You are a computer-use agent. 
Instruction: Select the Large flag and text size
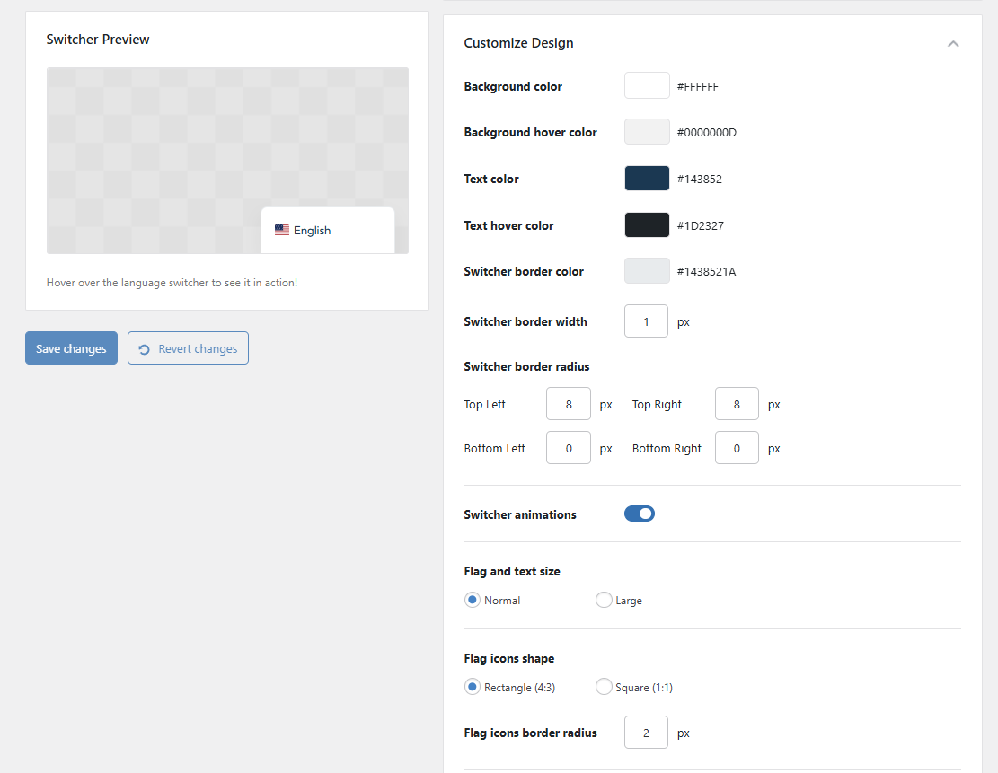[604, 600]
